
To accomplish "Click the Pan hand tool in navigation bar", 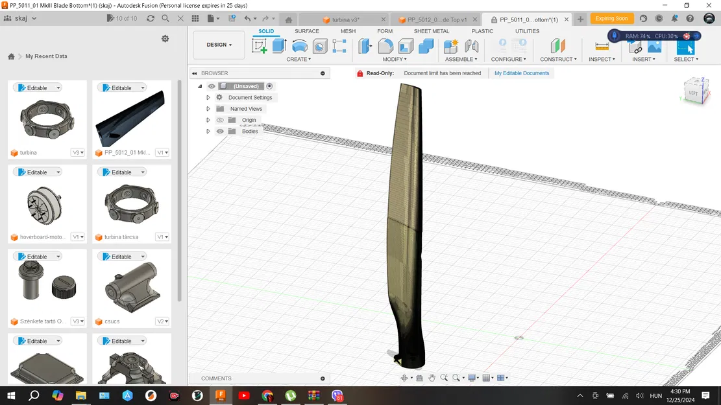I will [x=432, y=377].
